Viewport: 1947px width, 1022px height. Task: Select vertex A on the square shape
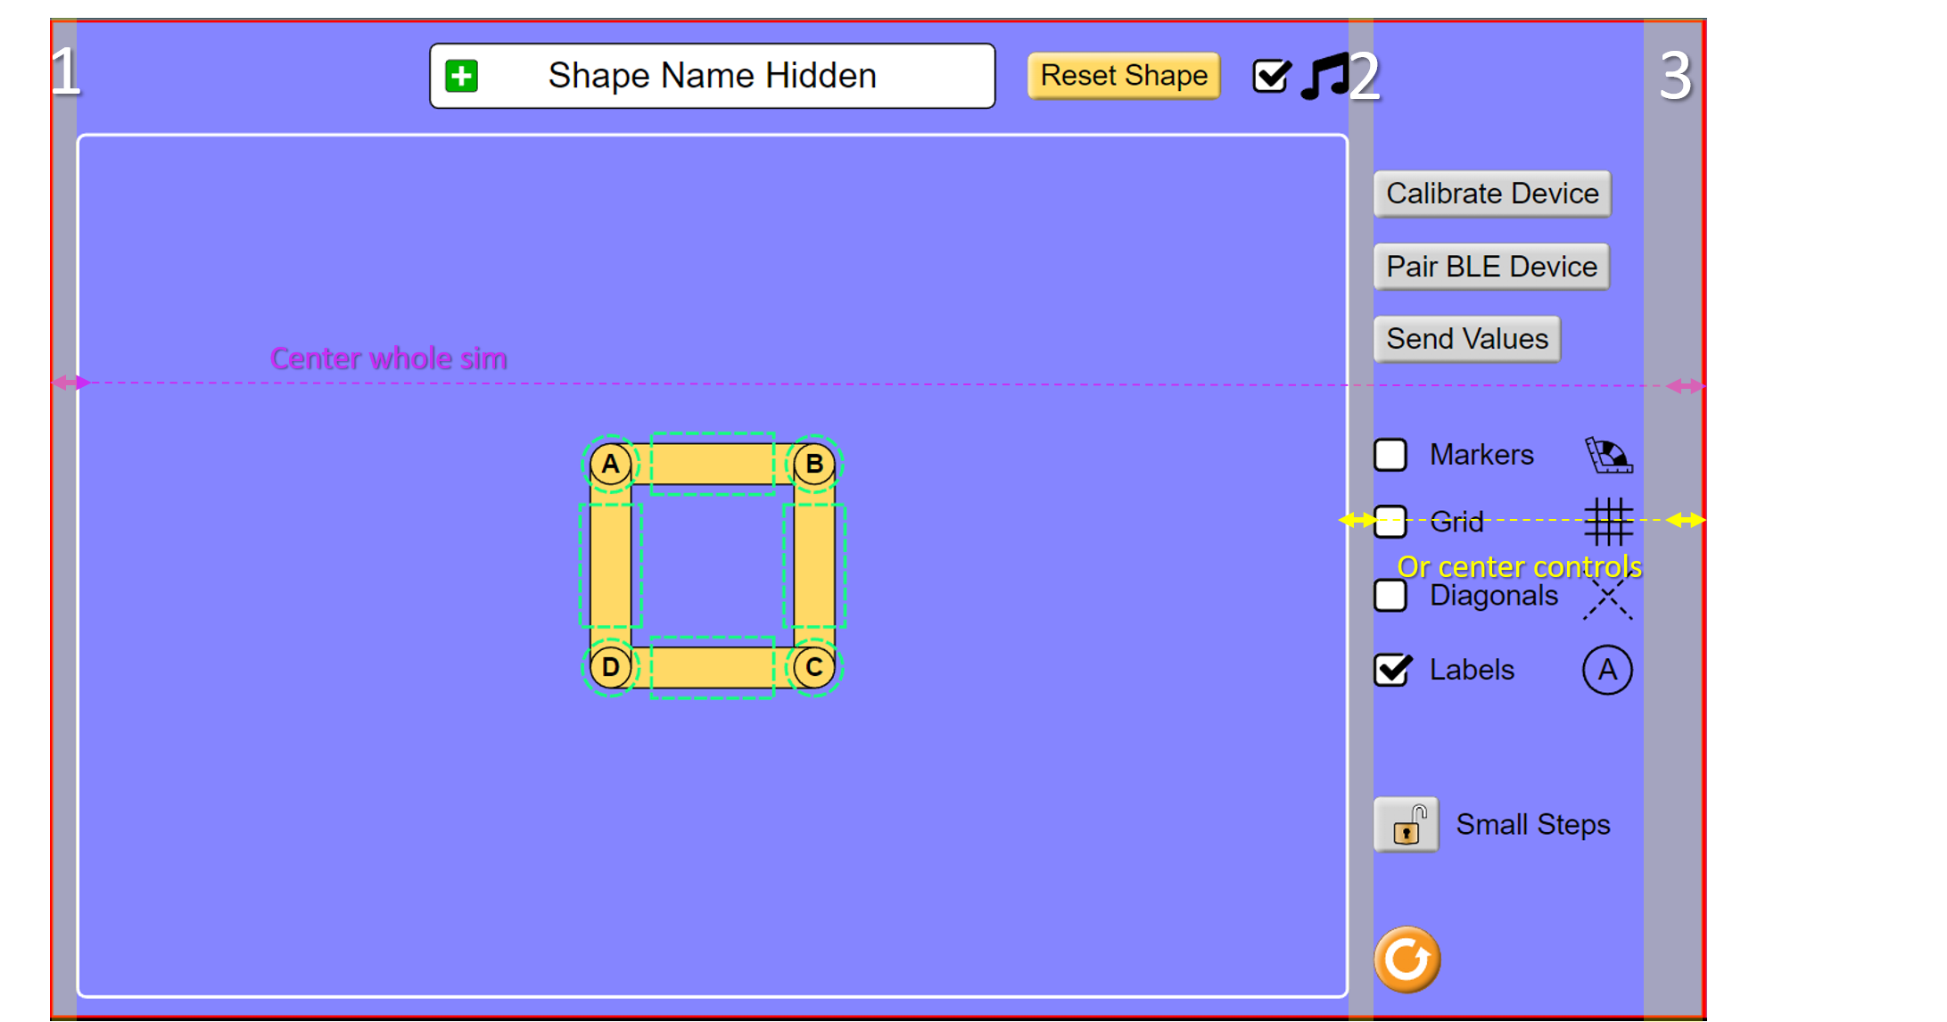tap(610, 464)
